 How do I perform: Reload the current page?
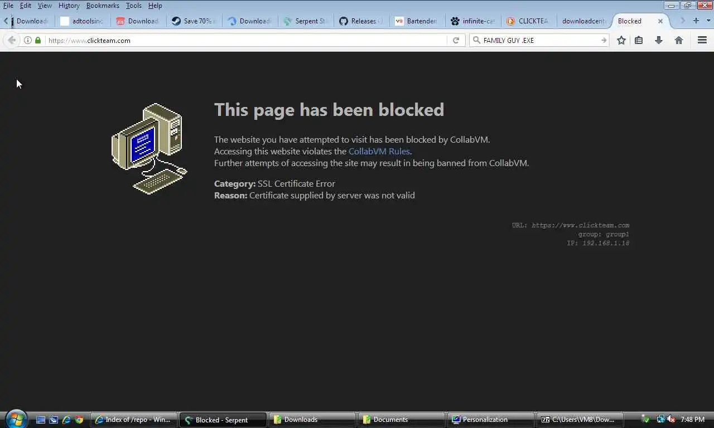point(456,40)
